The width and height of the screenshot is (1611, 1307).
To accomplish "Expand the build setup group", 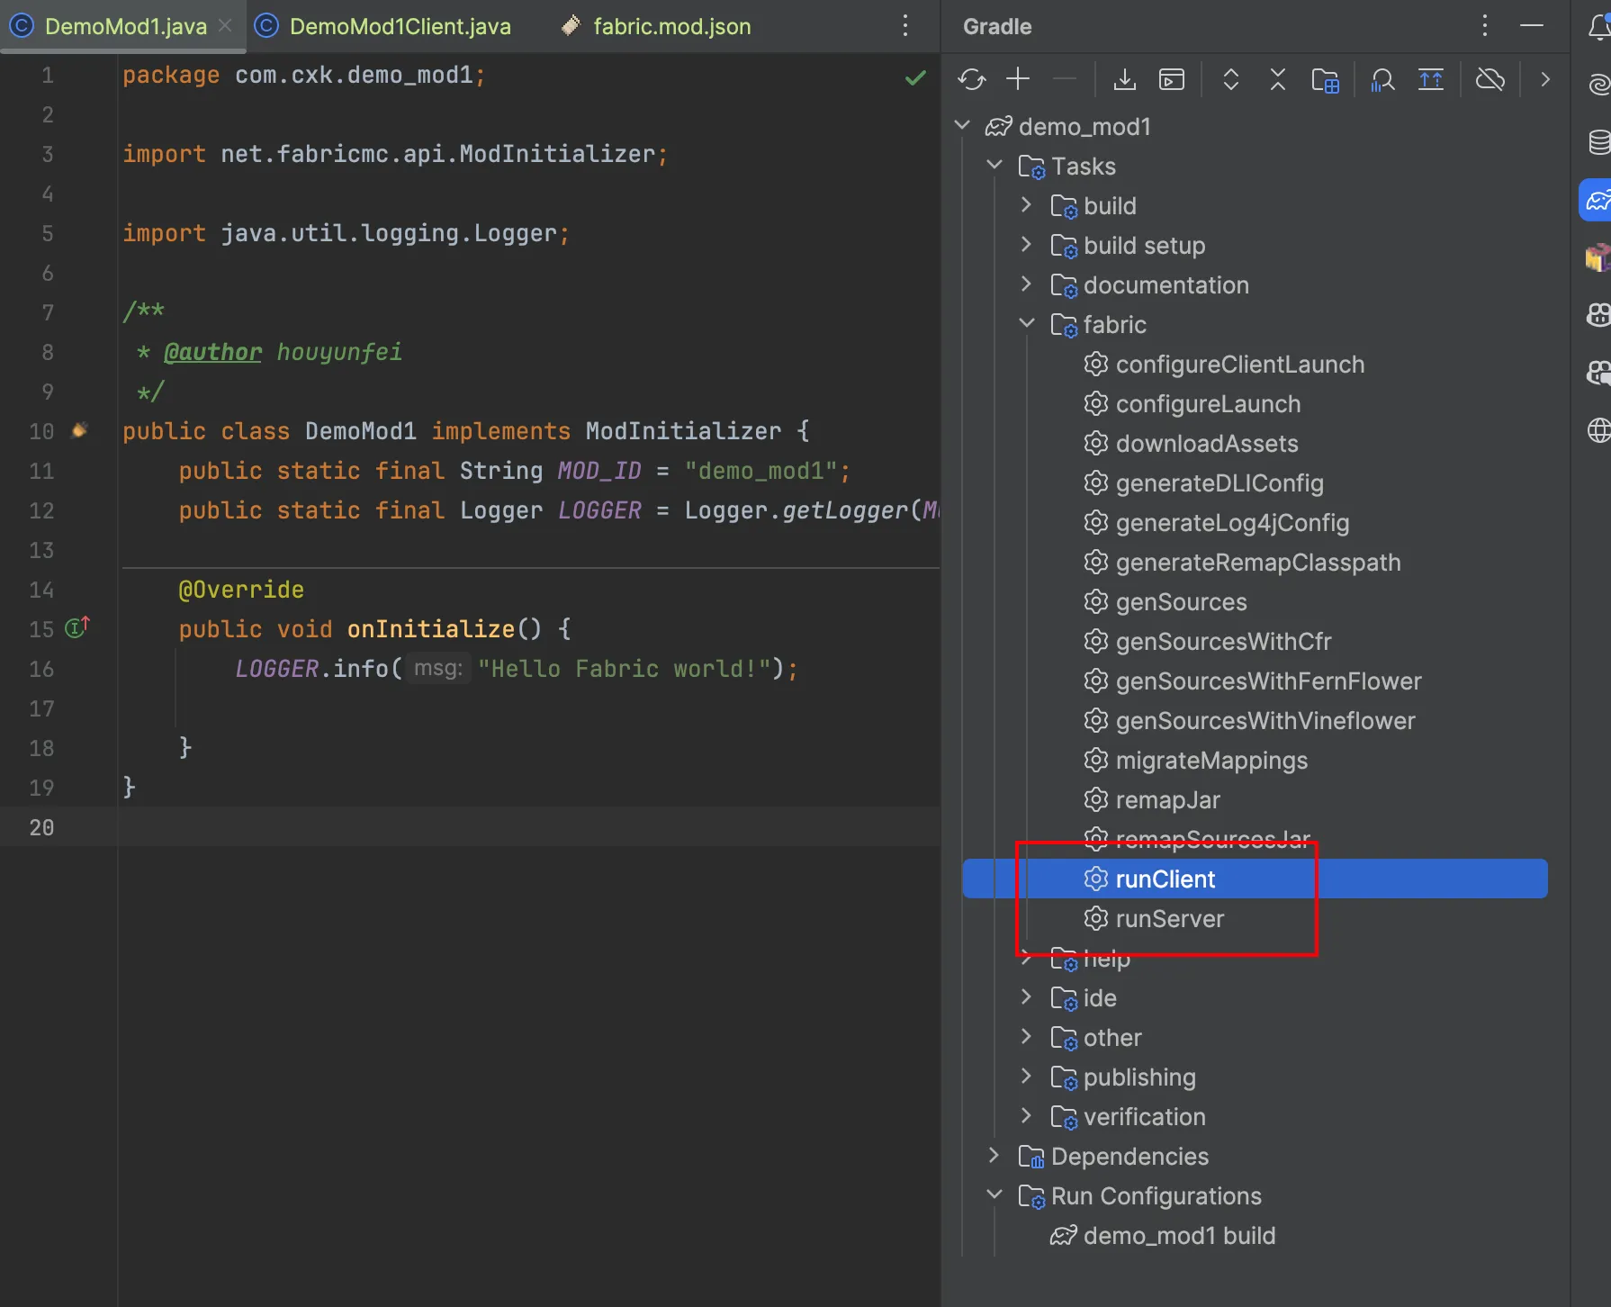I will 1026,244.
